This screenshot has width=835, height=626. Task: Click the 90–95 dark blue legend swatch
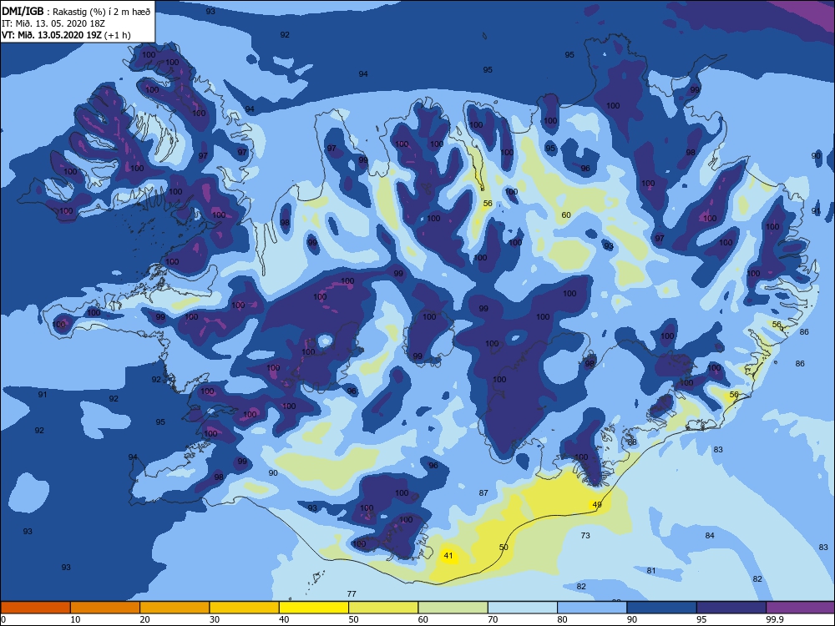(x=662, y=608)
